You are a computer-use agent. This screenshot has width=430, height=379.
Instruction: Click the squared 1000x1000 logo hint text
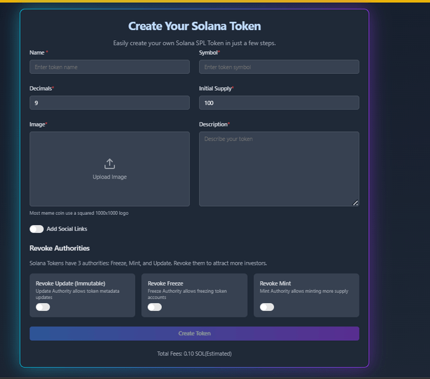(79, 213)
